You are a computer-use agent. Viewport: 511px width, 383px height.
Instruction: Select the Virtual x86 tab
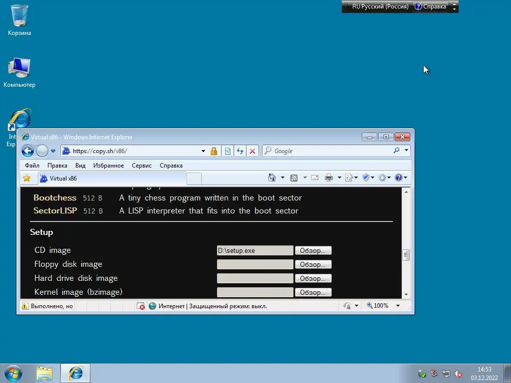[x=112, y=179]
